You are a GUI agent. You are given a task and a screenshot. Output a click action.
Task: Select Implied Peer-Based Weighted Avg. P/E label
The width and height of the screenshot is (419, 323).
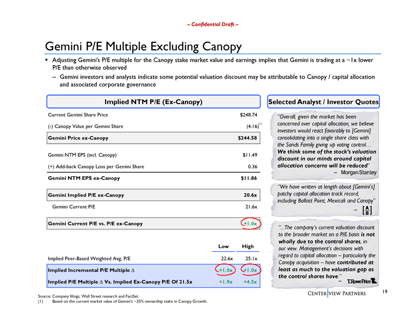[x=89, y=258]
